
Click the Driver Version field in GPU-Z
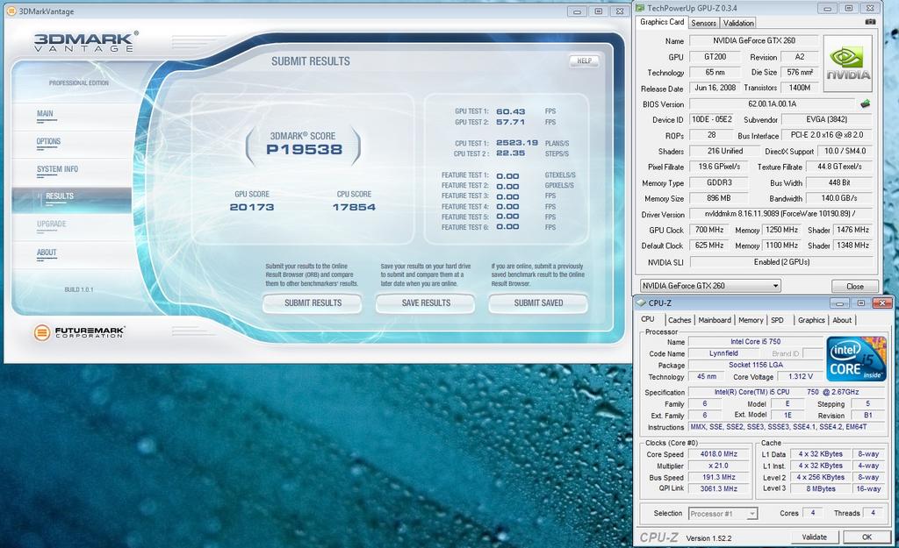780,214
